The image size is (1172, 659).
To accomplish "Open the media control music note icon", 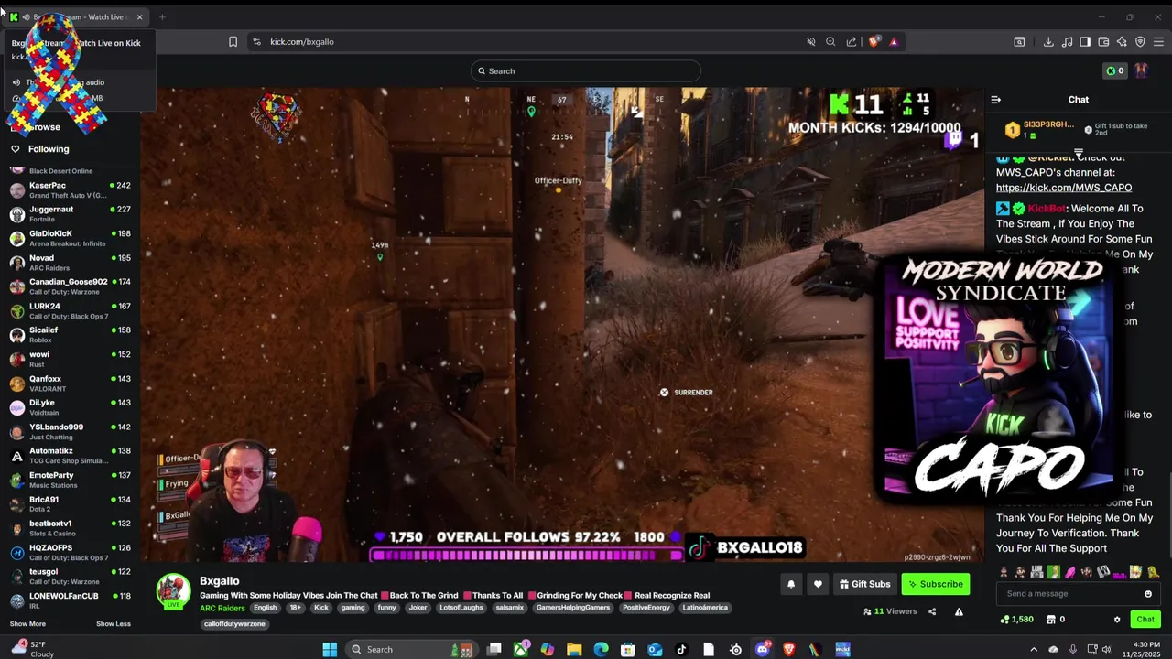I will [x=1067, y=41].
